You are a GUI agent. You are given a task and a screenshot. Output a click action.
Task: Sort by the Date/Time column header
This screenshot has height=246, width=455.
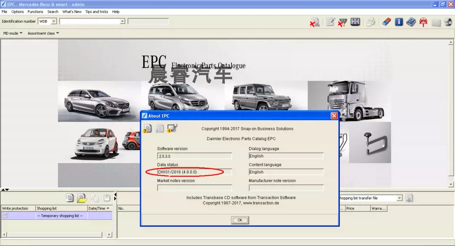click(100, 208)
